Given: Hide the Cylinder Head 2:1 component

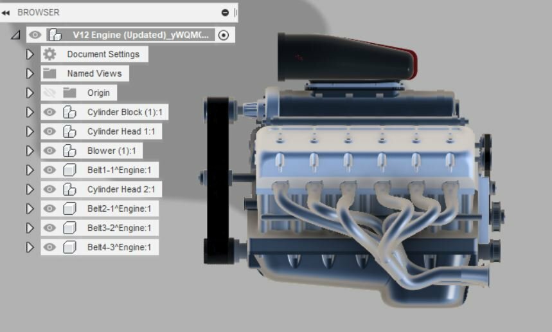Looking at the screenshot, I should (x=49, y=190).
